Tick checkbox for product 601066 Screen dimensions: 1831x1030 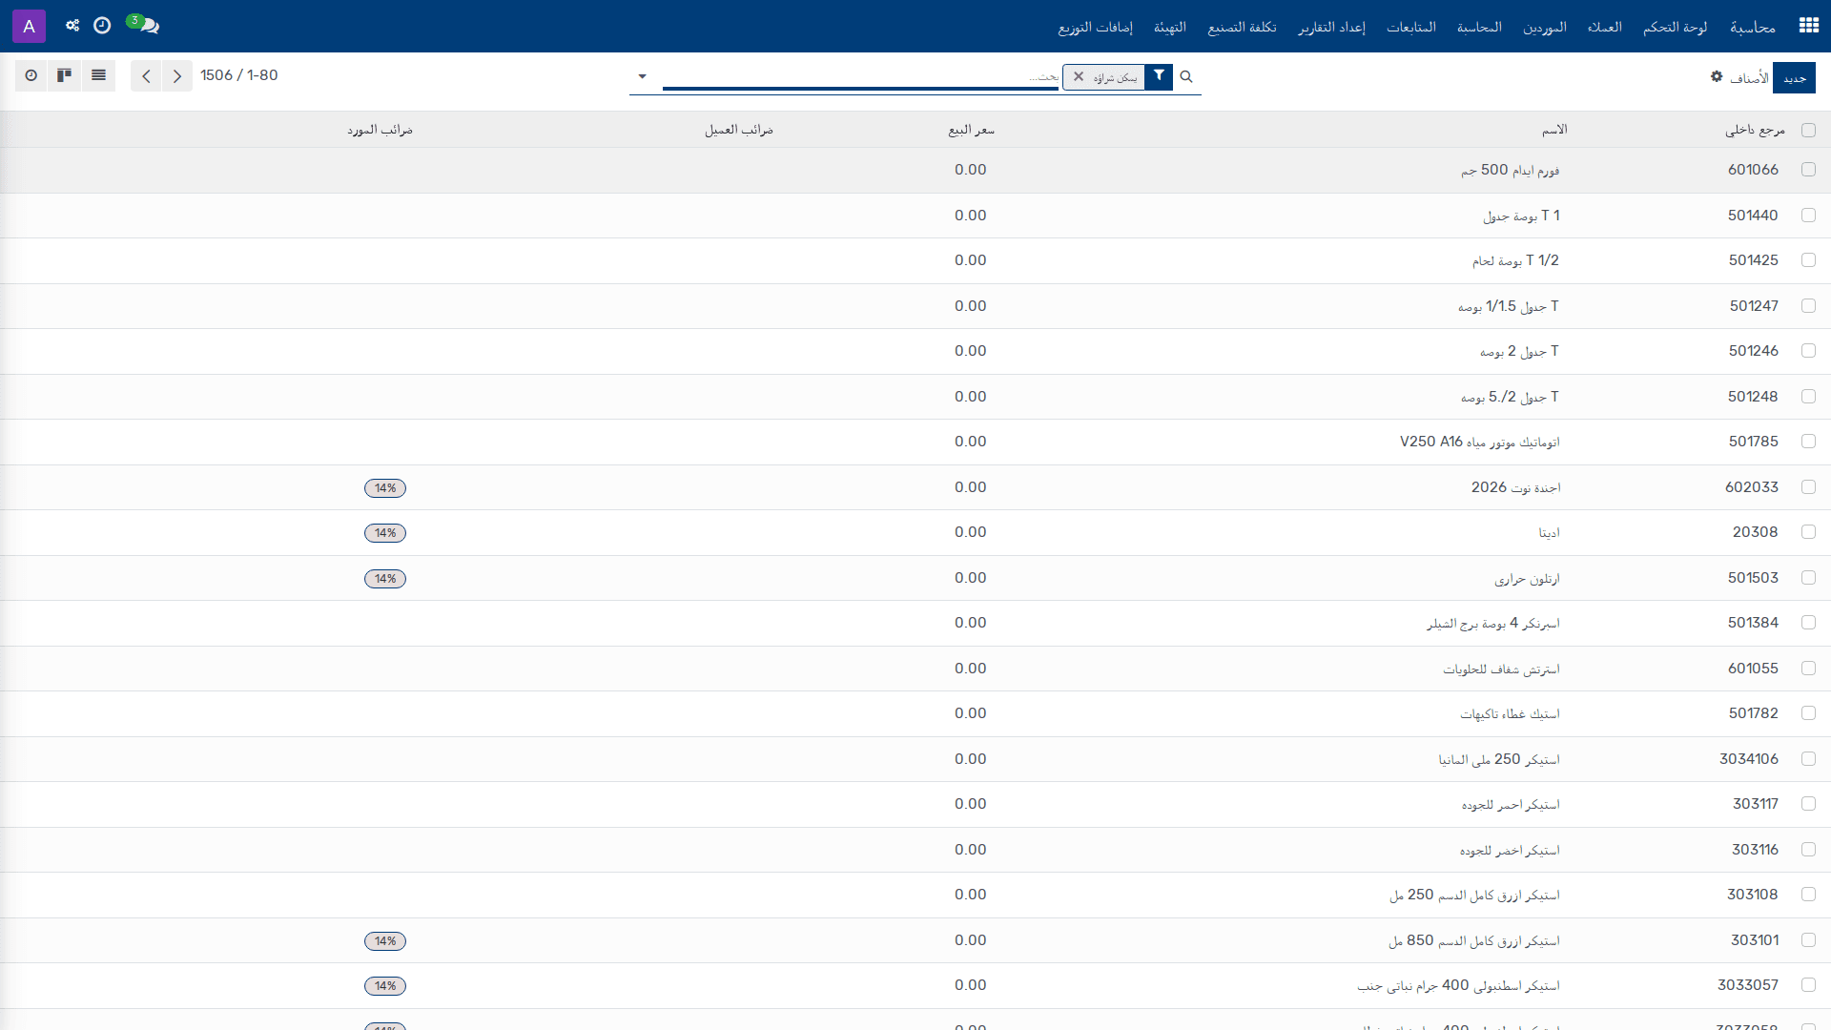[1808, 170]
